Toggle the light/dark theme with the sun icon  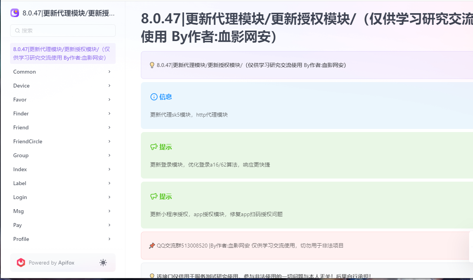103,263
